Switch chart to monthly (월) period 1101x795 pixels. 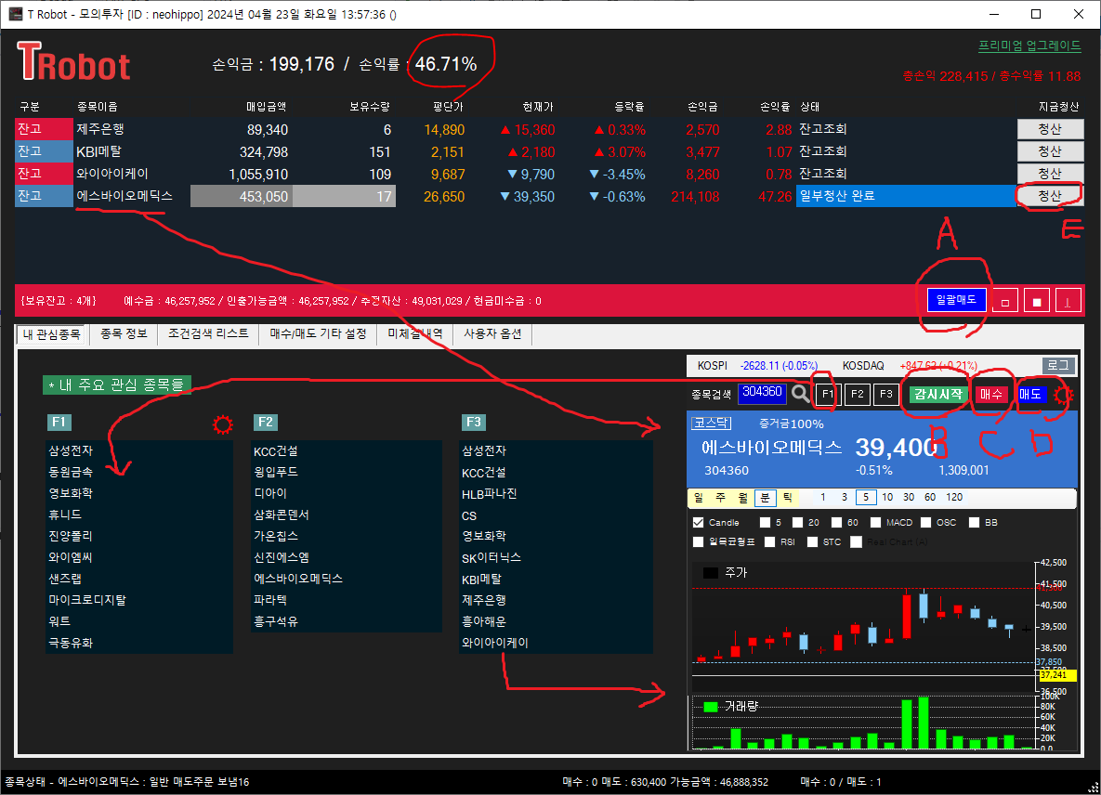click(743, 498)
